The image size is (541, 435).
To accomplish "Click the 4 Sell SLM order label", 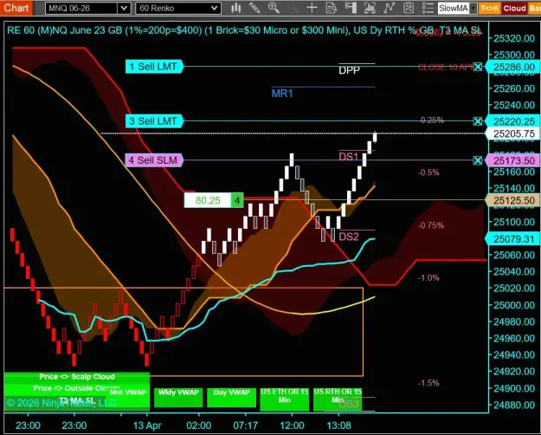I will pyautogui.click(x=154, y=160).
